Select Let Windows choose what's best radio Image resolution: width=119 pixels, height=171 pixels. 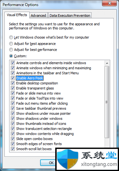[11, 37]
